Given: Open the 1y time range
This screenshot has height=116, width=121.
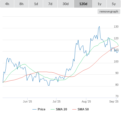Looking at the screenshot, I should pos(100,4).
